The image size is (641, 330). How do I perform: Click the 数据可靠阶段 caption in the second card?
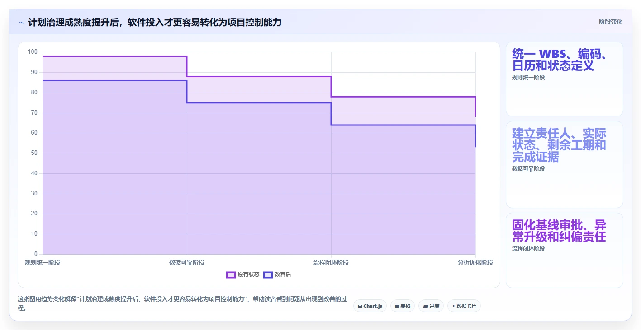[528, 169]
